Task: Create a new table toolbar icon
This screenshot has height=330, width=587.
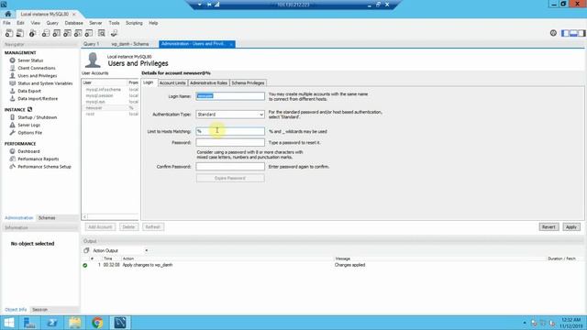Action: point(57,33)
